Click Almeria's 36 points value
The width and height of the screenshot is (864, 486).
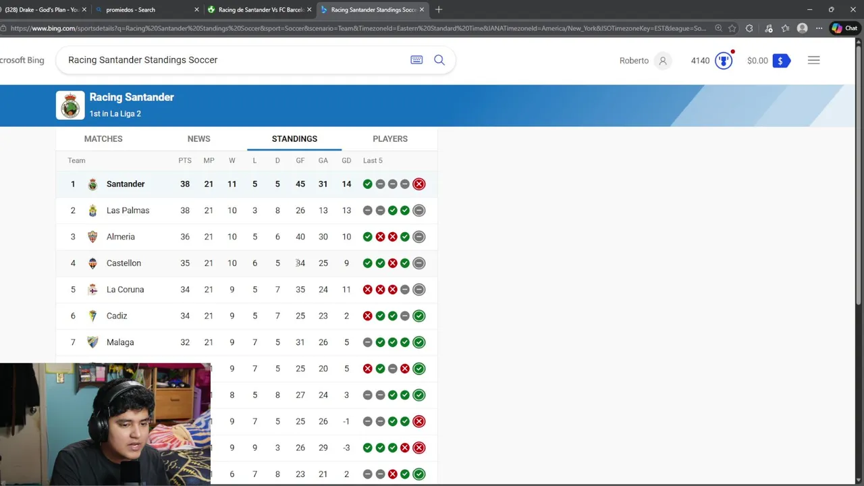(x=185, y=237)
